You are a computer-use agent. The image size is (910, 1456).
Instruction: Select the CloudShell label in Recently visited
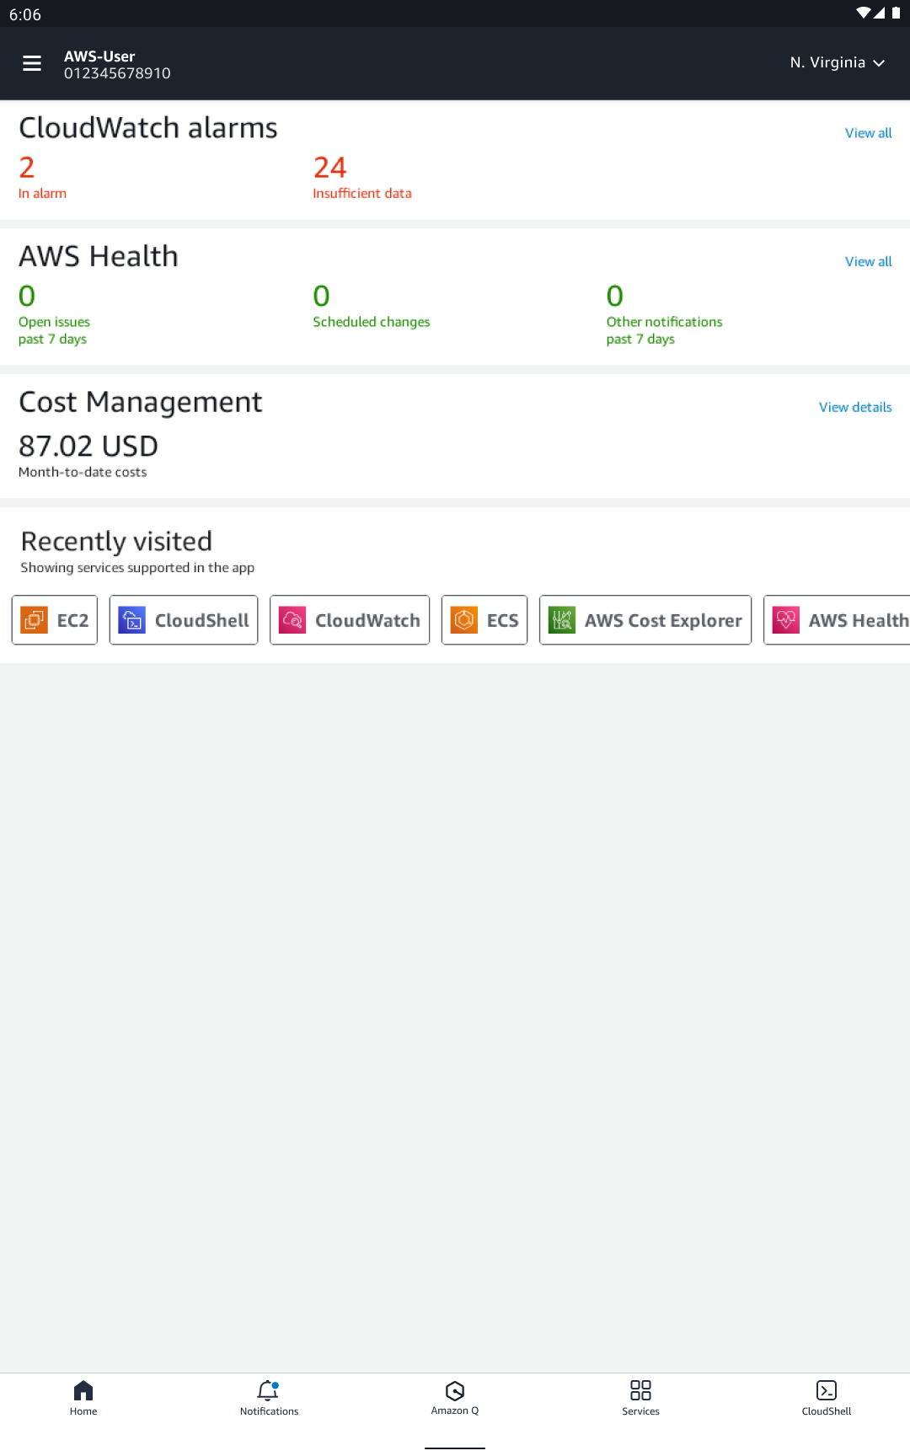(x=202, y=621)
